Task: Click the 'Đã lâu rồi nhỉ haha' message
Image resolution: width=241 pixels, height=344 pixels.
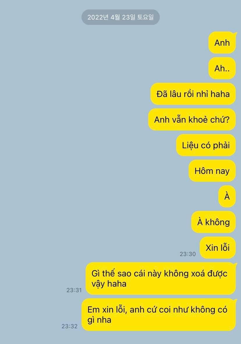Action: pos(193,94)
